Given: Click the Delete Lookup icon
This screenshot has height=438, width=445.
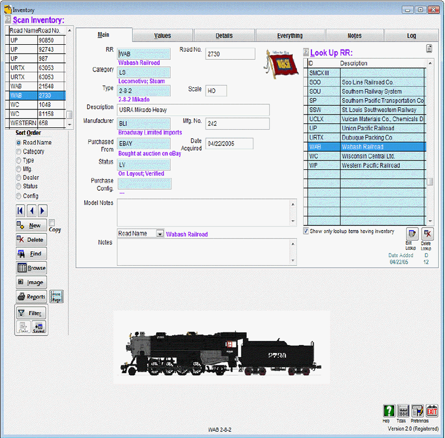Looking at the screenshot, I should (428, 234).
